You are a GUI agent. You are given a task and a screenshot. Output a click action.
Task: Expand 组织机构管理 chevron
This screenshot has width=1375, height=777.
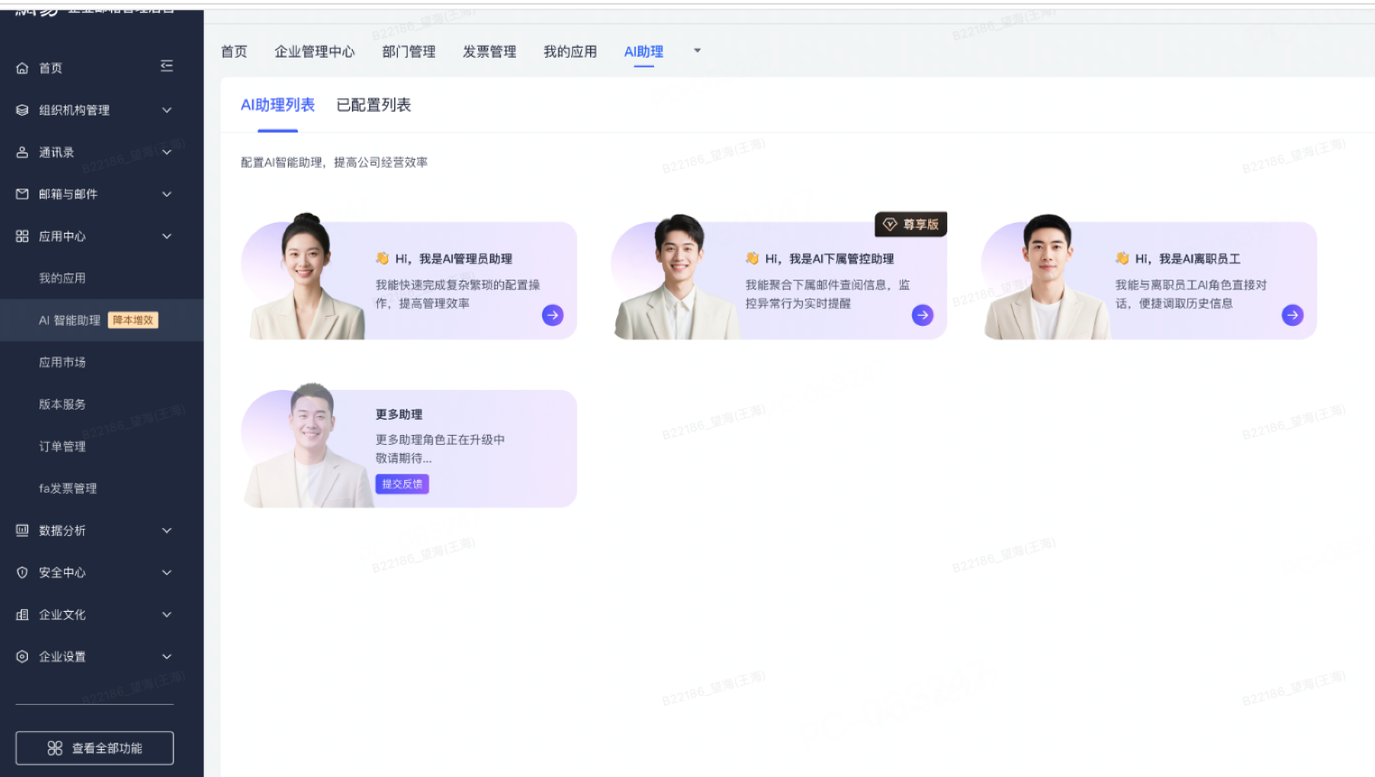pyautogui.click(x=167, y=110)
